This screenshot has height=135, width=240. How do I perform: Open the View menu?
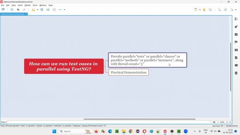tap(13, 5)
